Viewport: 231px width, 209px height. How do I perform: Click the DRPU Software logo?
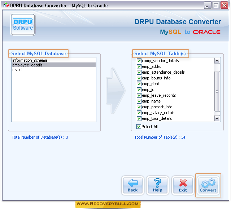(23, 25)
